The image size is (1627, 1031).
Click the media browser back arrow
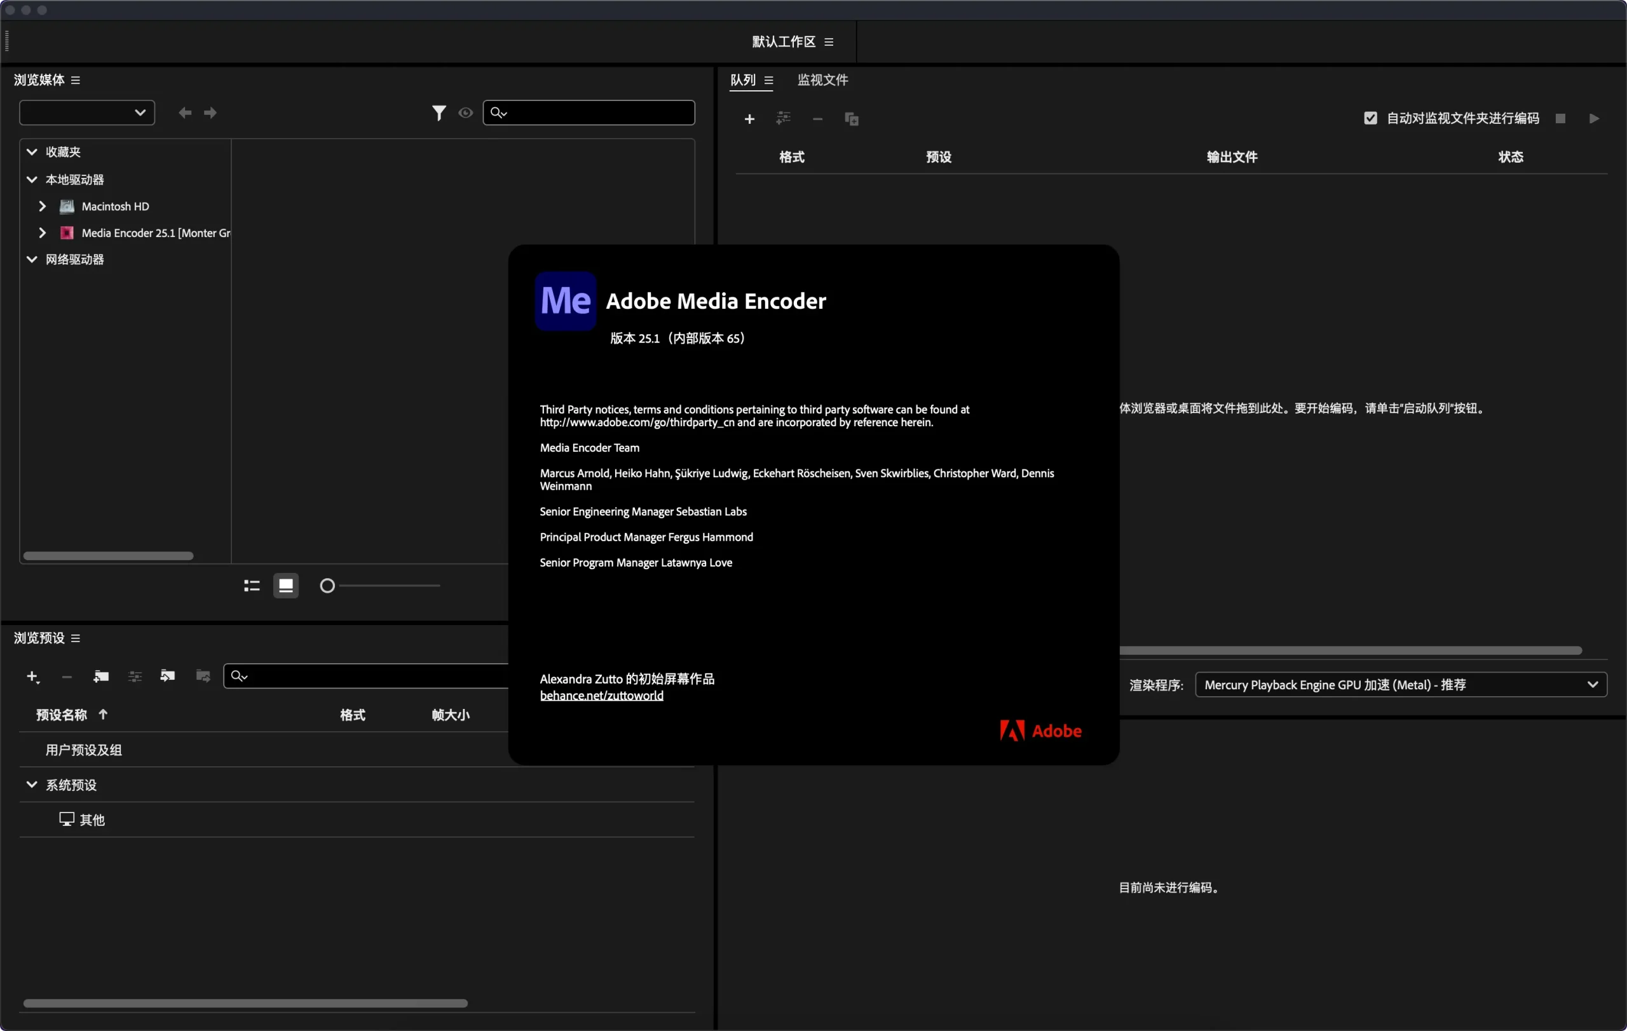tap(184, 112)
